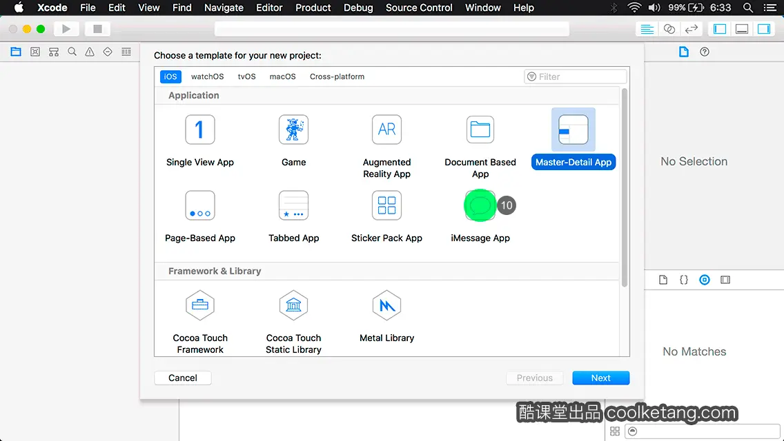This screenshot has height=441, width=784.
Task: Click the Stop button in toolbar
Action: click(x=97, y=29)
